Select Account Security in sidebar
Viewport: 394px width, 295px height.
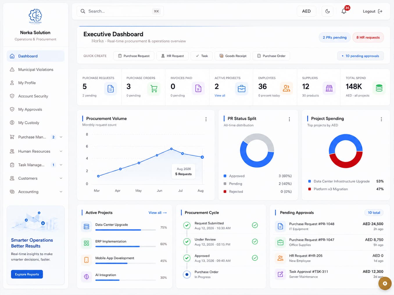[x=35, y=96]
